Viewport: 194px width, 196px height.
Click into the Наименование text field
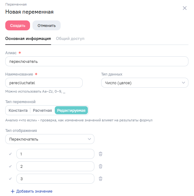[44, 83]
